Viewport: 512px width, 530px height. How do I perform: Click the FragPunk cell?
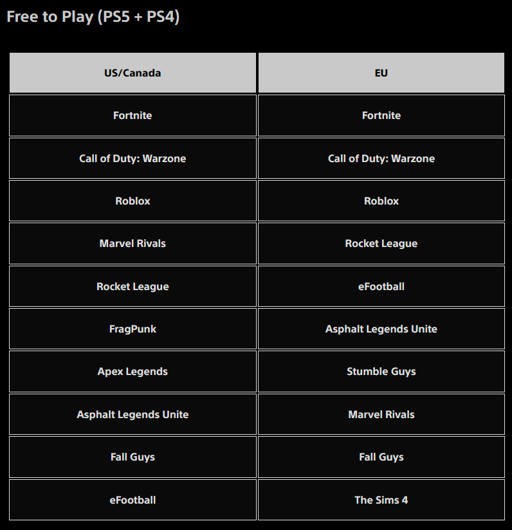(x=133, y=329)
